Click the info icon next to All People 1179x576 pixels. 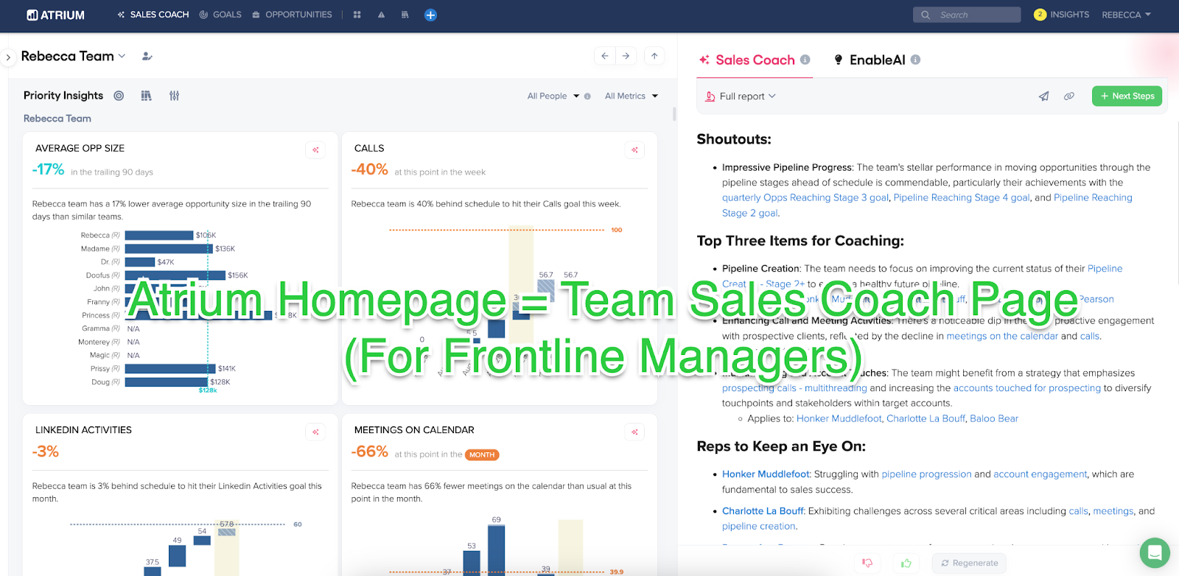coord(587,96)
